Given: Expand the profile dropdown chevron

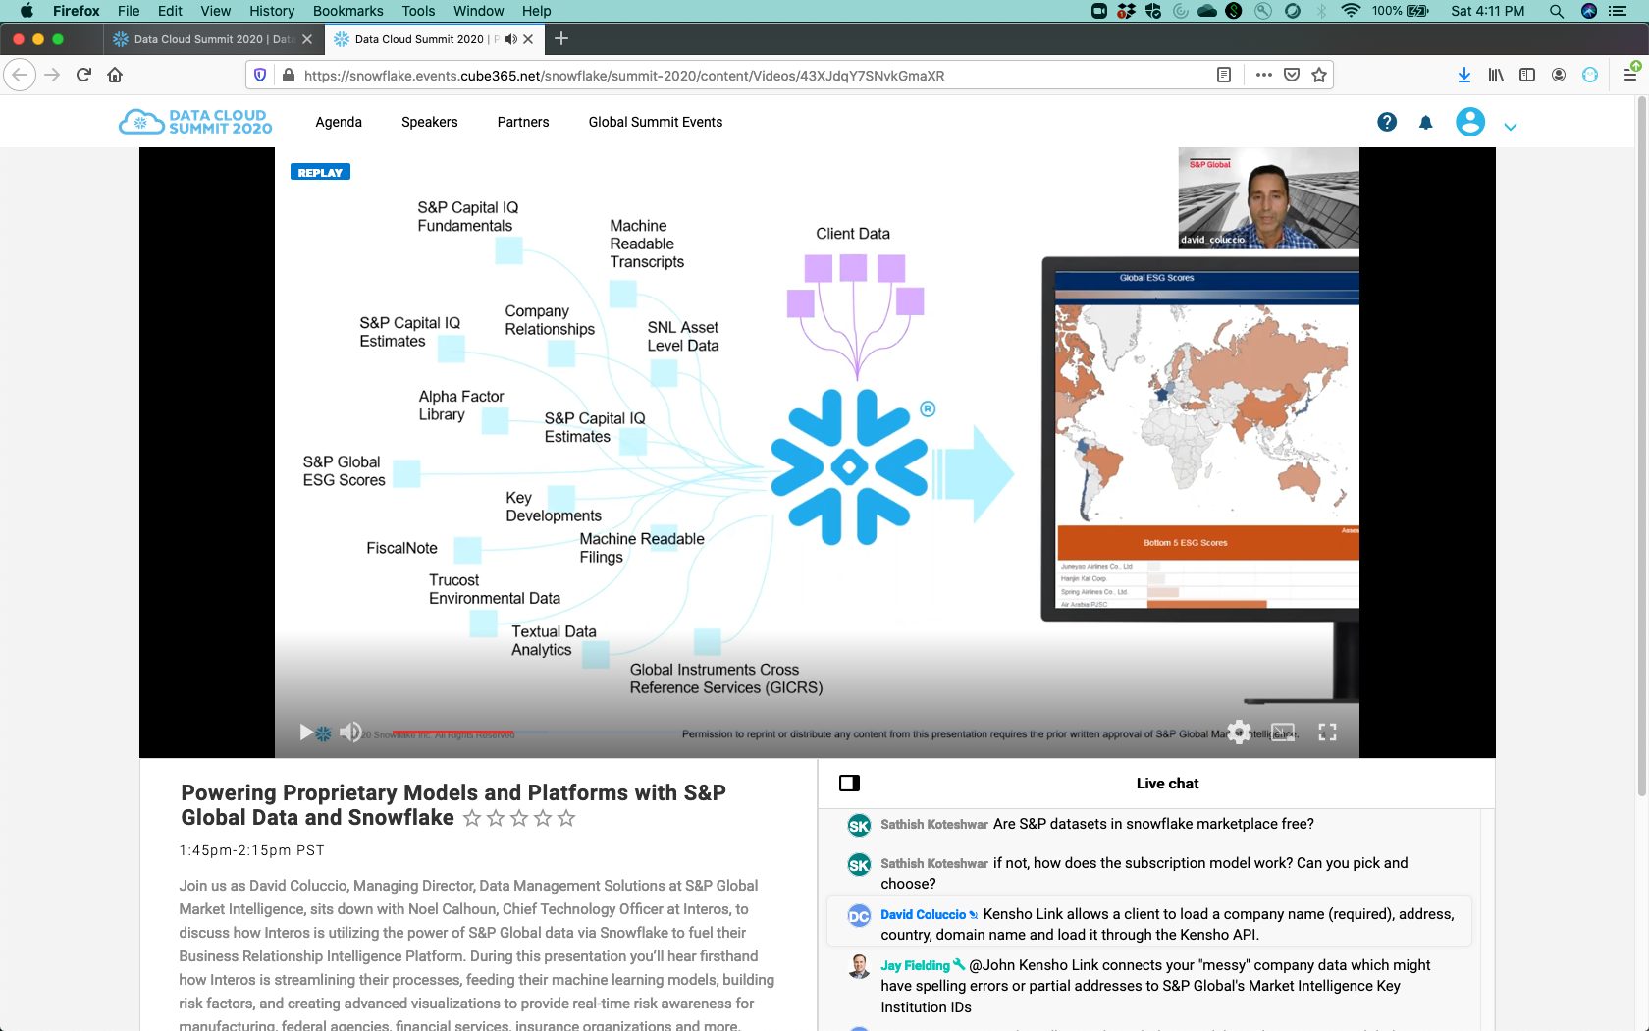Looking at the screenshot, I should [x=1511, y=127].
